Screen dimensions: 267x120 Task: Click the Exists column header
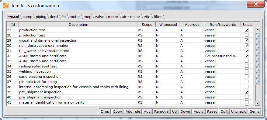(x=247, y=25)
